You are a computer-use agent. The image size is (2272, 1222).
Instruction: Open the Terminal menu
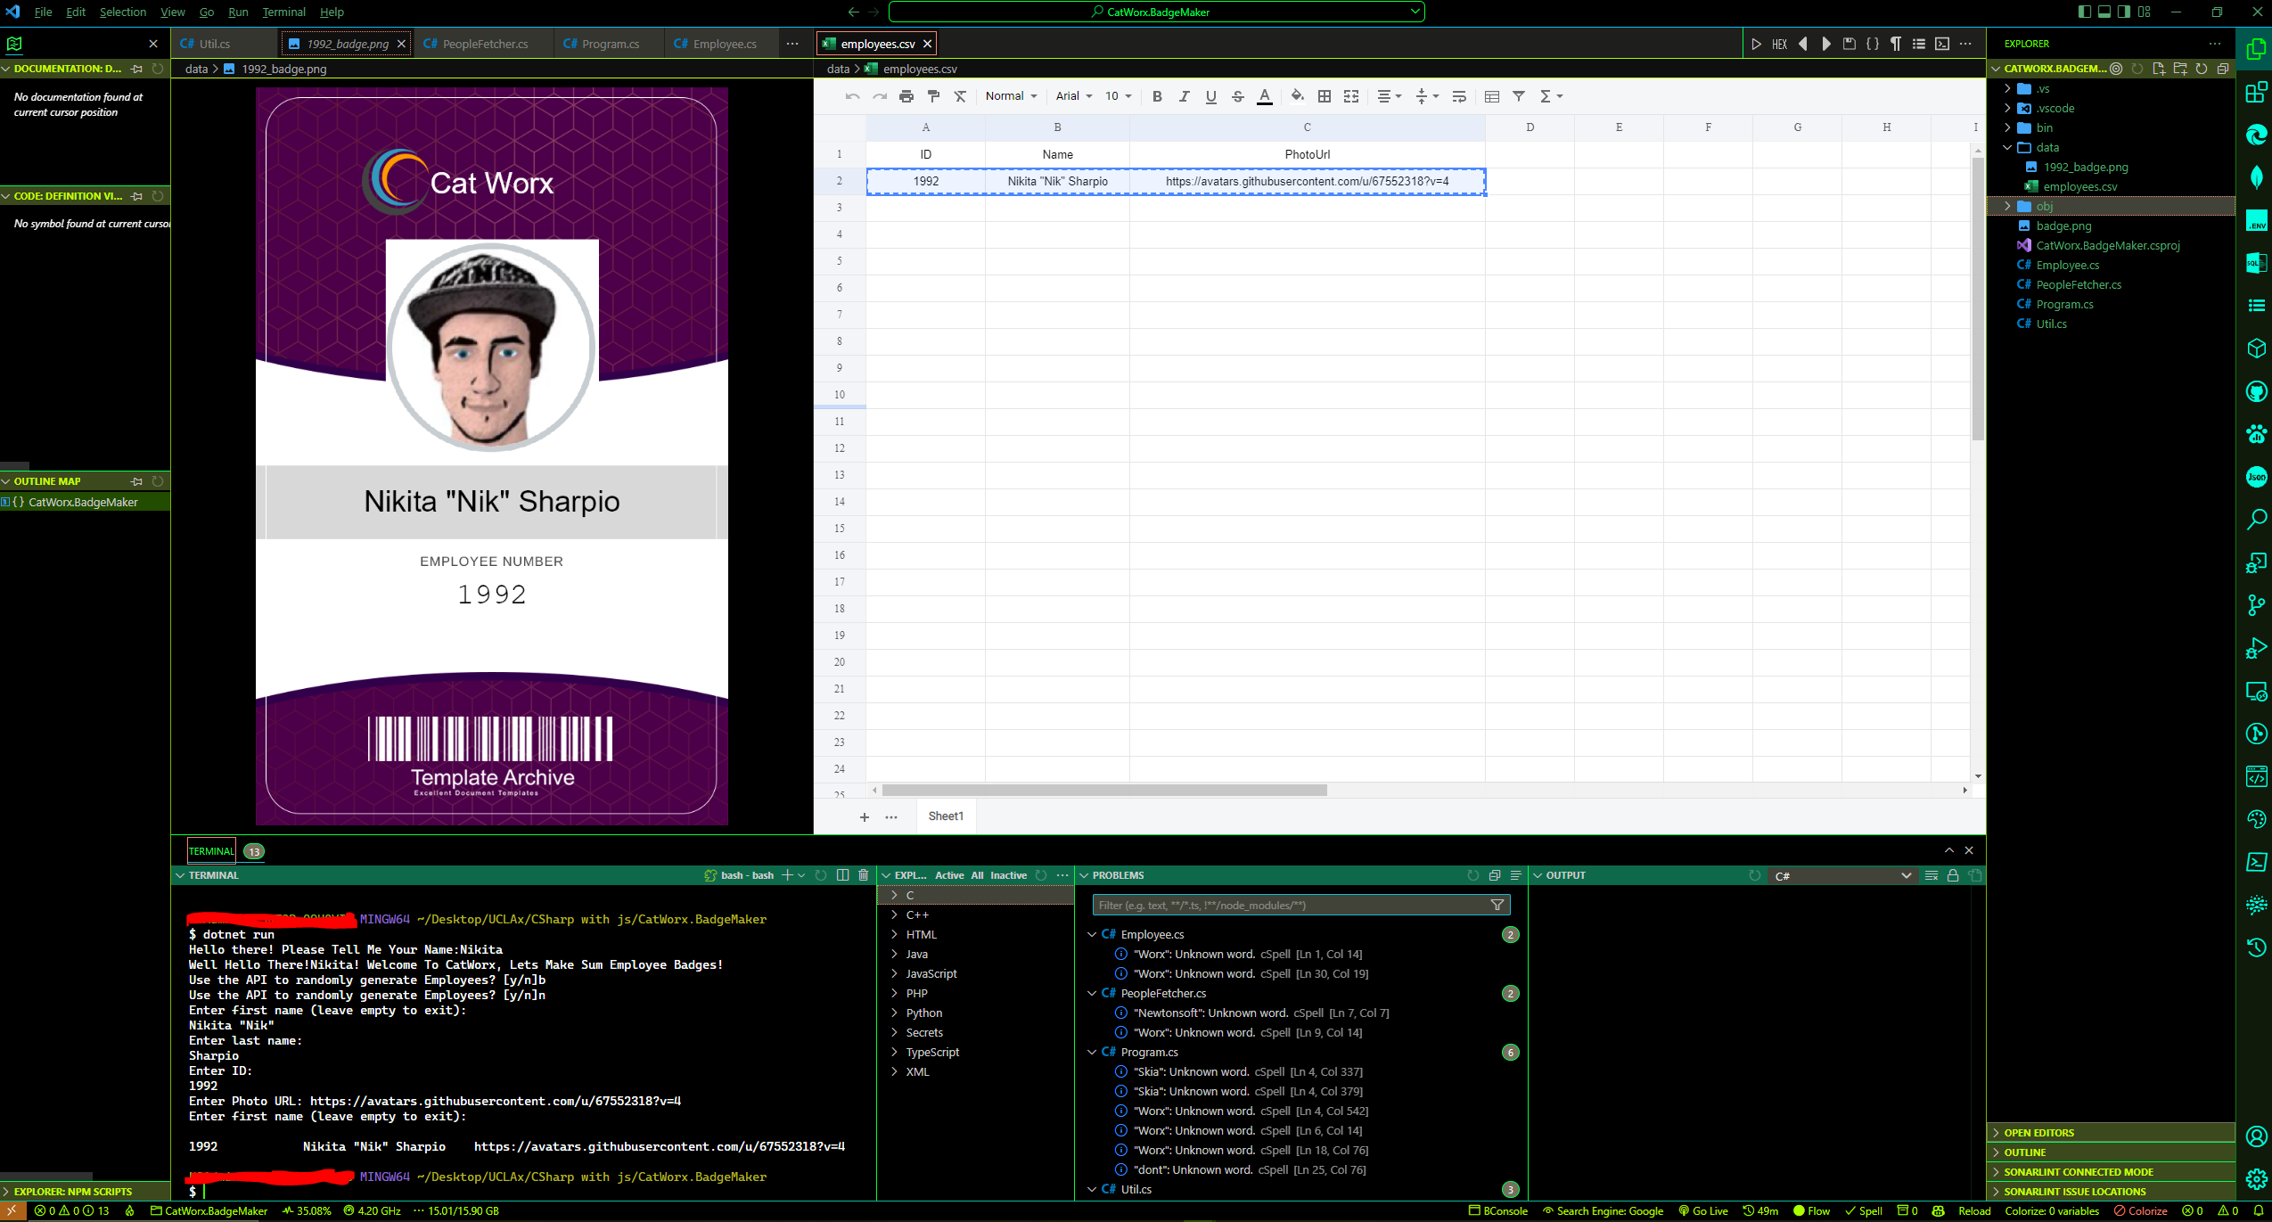pos(283,12)
